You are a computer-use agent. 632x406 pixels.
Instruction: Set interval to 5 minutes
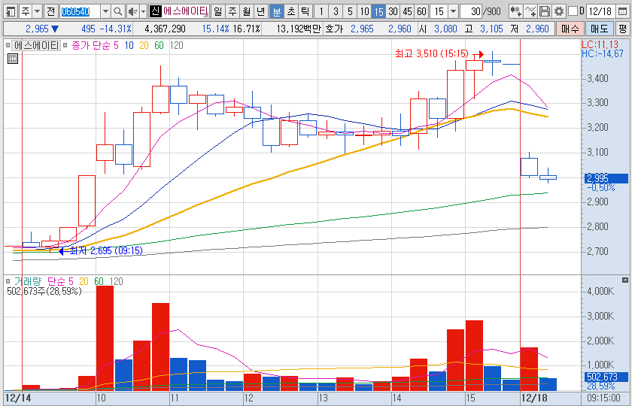pyautogui.click(x=350, y=11)
